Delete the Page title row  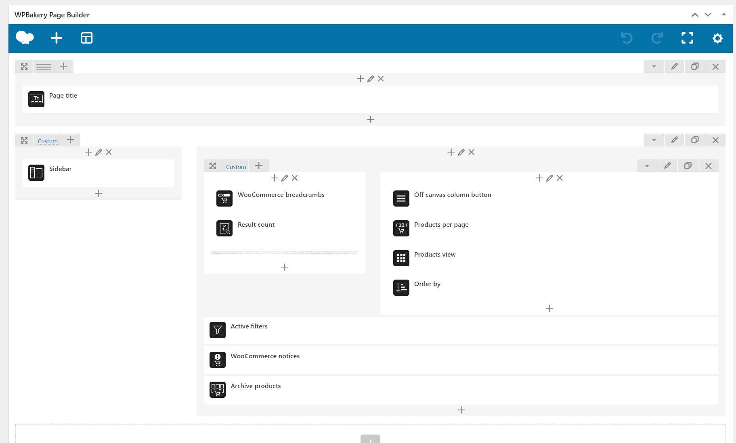point(715,67)
